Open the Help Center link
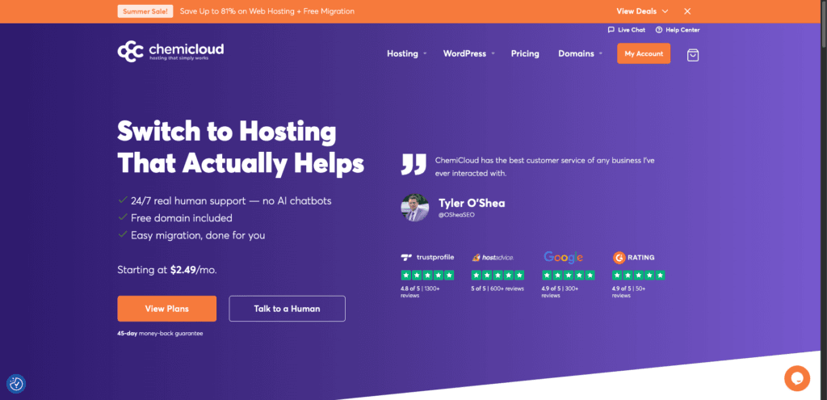 [x=682, y=30]
